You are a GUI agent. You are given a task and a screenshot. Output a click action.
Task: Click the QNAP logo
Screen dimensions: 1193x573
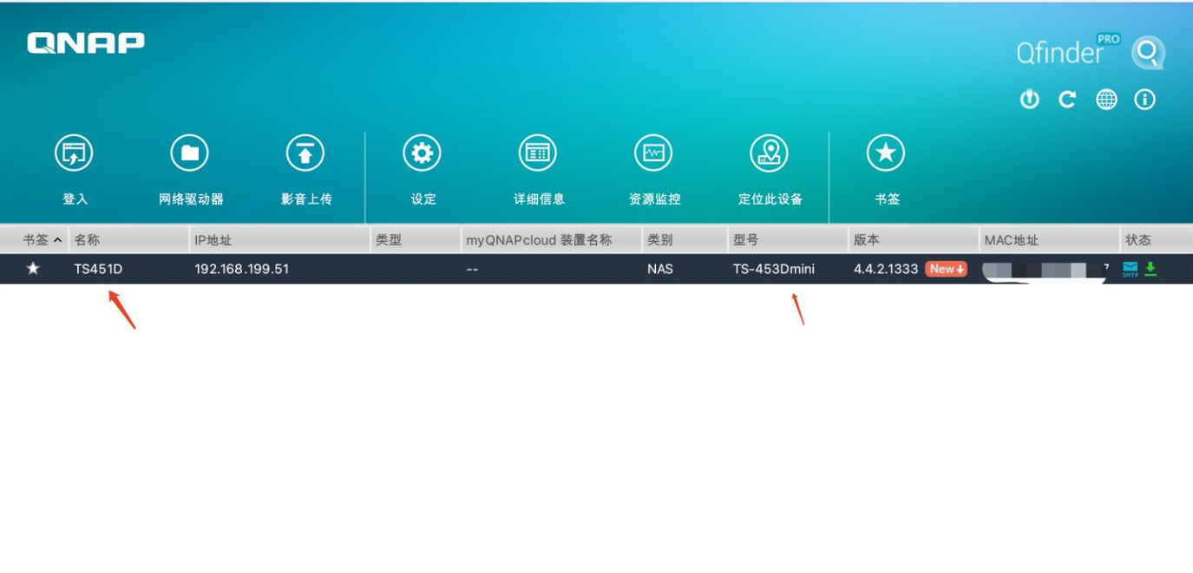(86, 43)
